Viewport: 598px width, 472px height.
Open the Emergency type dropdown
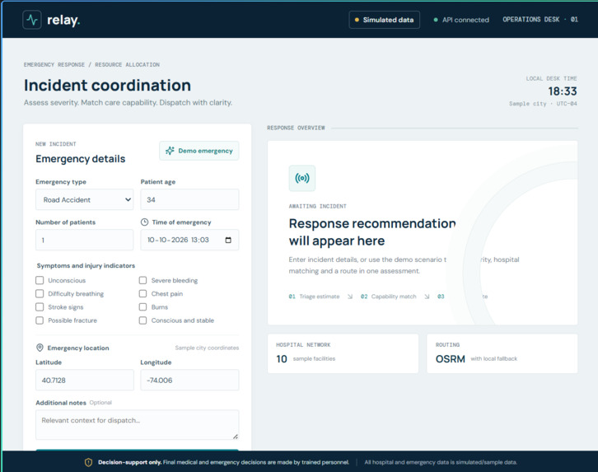(x=85, y=199)
